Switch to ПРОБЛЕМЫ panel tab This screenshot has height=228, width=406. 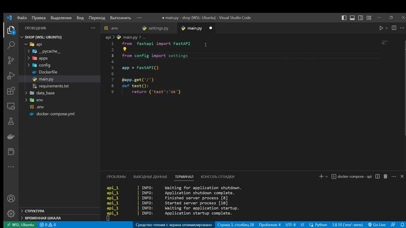[116, 177]
